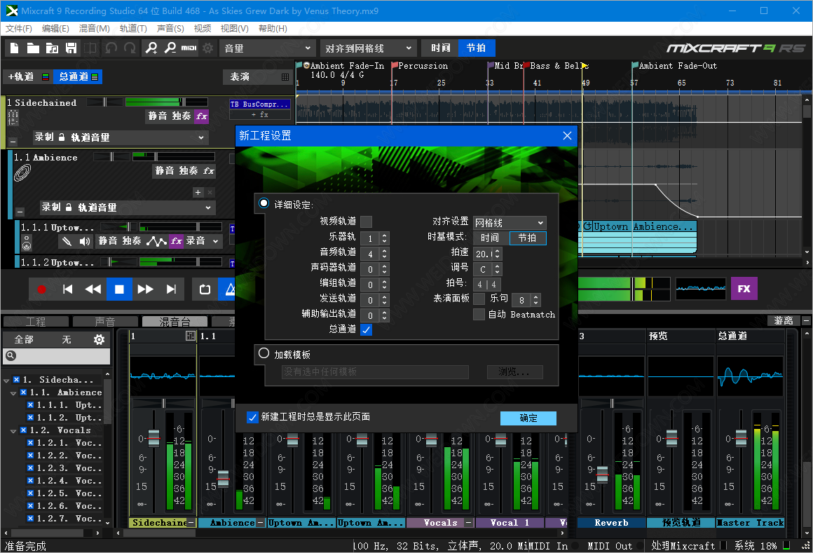The image size is (813, 553).
Task: Click the rewind double-arrow button
Action: coord(93,289)
